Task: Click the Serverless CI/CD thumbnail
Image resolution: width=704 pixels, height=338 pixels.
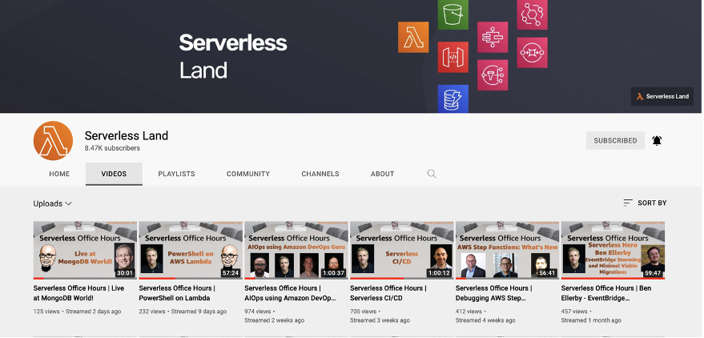Action: [402, 250]
